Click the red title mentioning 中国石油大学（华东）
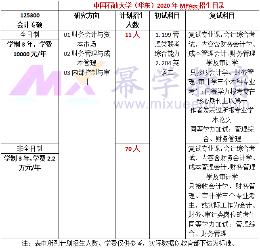 [x=159, y=6]
